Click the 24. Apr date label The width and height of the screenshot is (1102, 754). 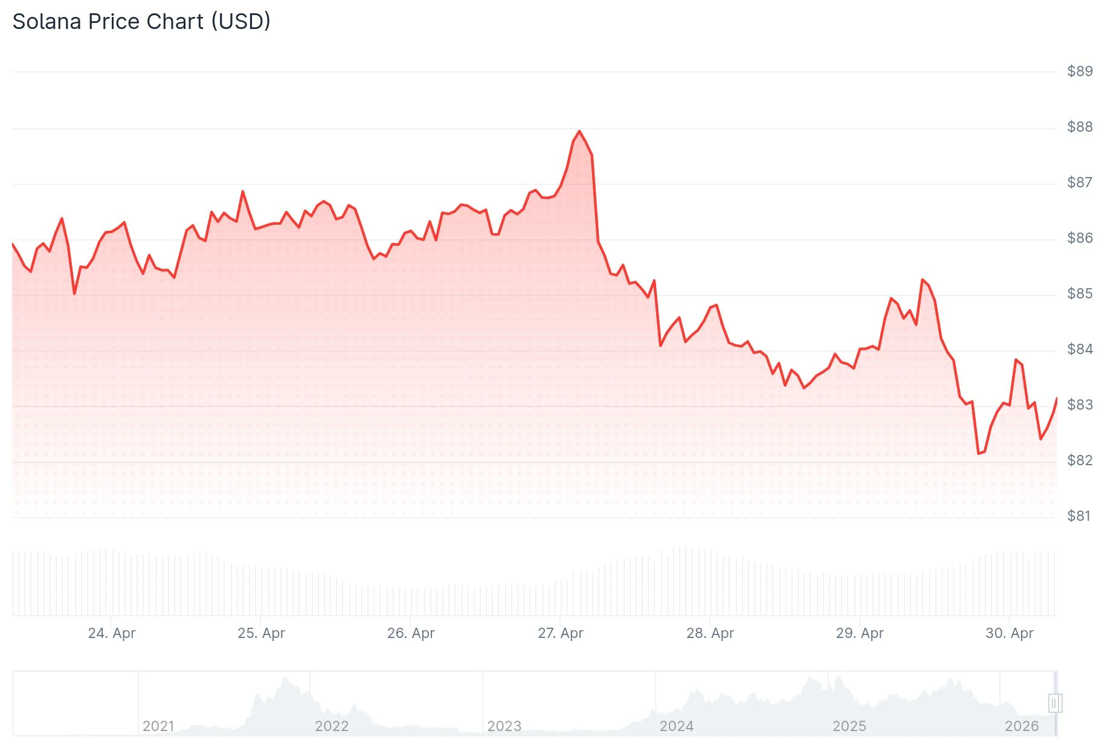point(112,633)
